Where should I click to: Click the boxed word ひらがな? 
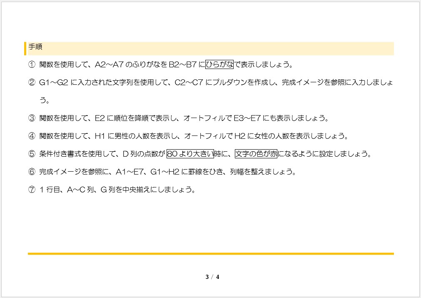click(219, 64)
